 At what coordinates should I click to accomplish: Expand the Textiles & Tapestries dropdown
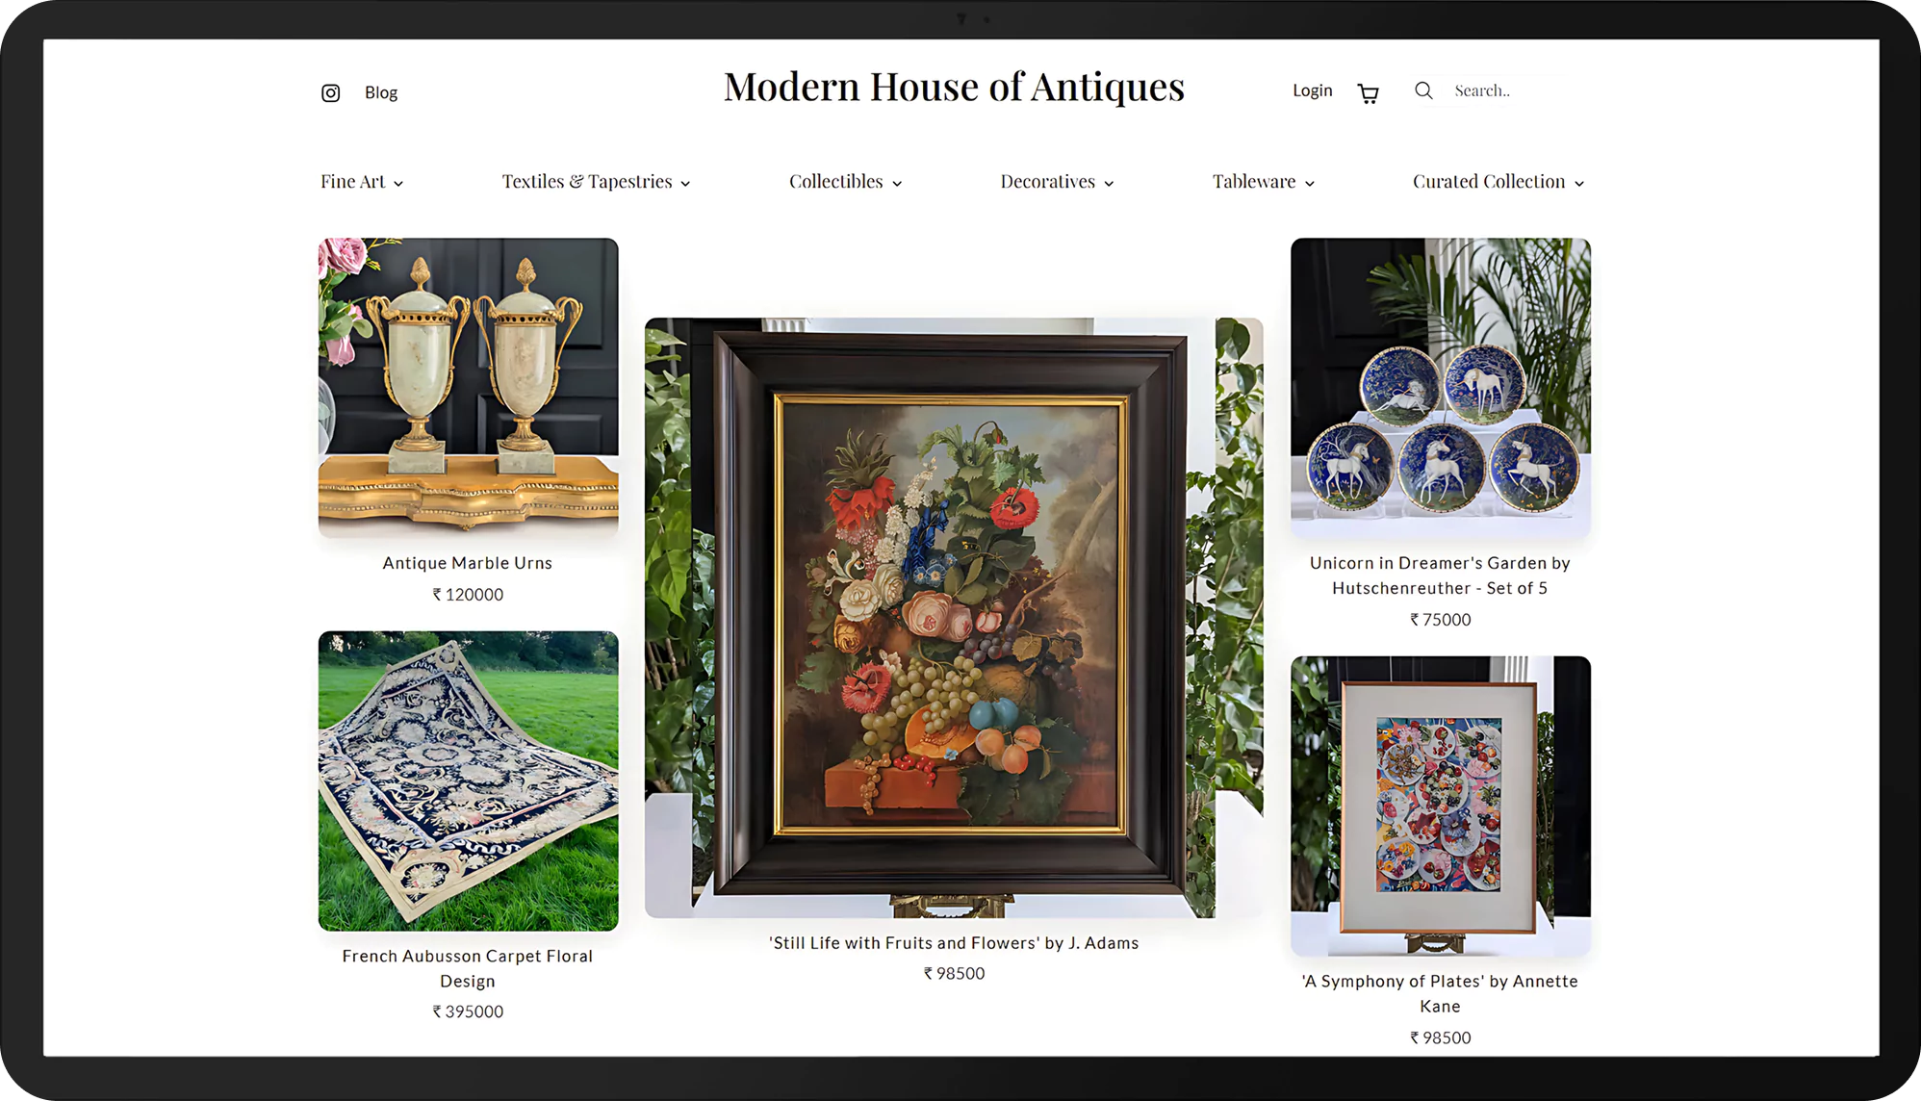click(x=596, y=182)
